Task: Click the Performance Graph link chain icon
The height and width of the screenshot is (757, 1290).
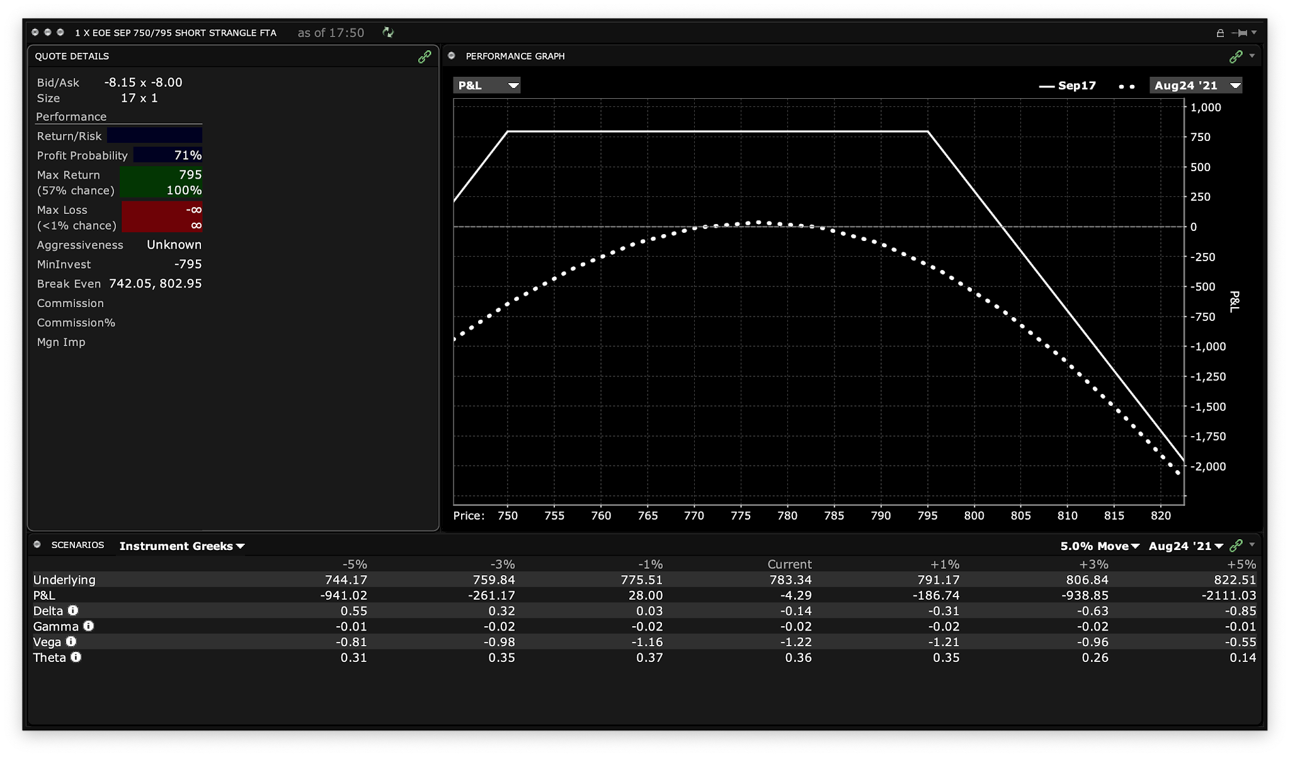Action: click(x=1236, y=57)
